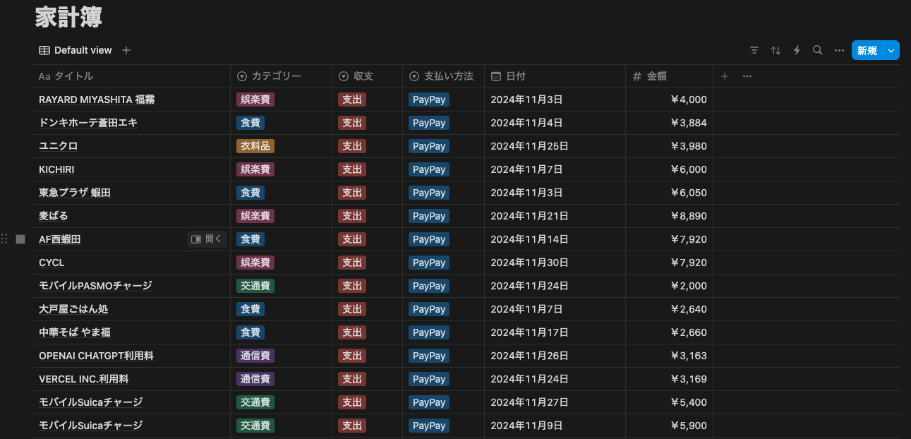The width and height of the screenshot is (911, 439).
Task: Click the plus icon to add a new property
Action: [724, 76]
